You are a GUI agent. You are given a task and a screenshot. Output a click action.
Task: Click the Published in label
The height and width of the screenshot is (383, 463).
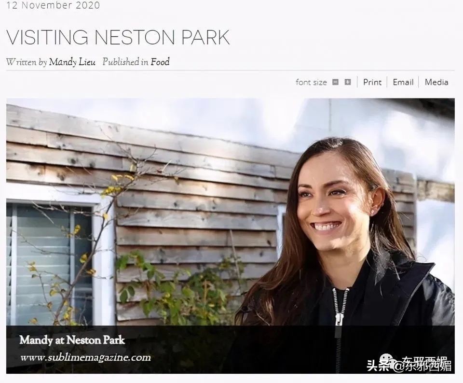[125, 62]
